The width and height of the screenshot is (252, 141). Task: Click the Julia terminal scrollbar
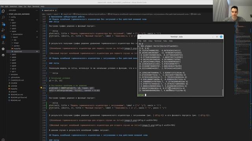click(222, 92)
